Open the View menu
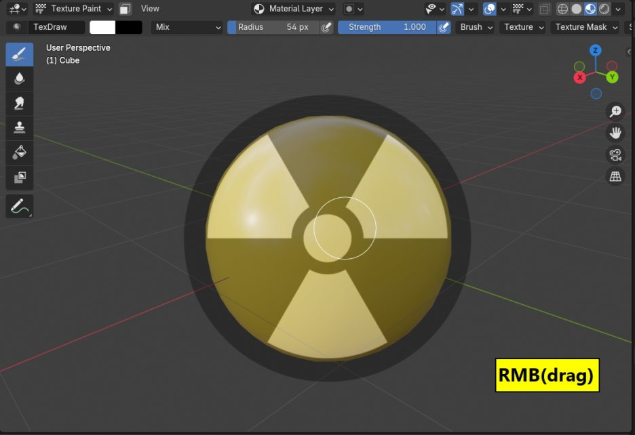 coord(150,9)
